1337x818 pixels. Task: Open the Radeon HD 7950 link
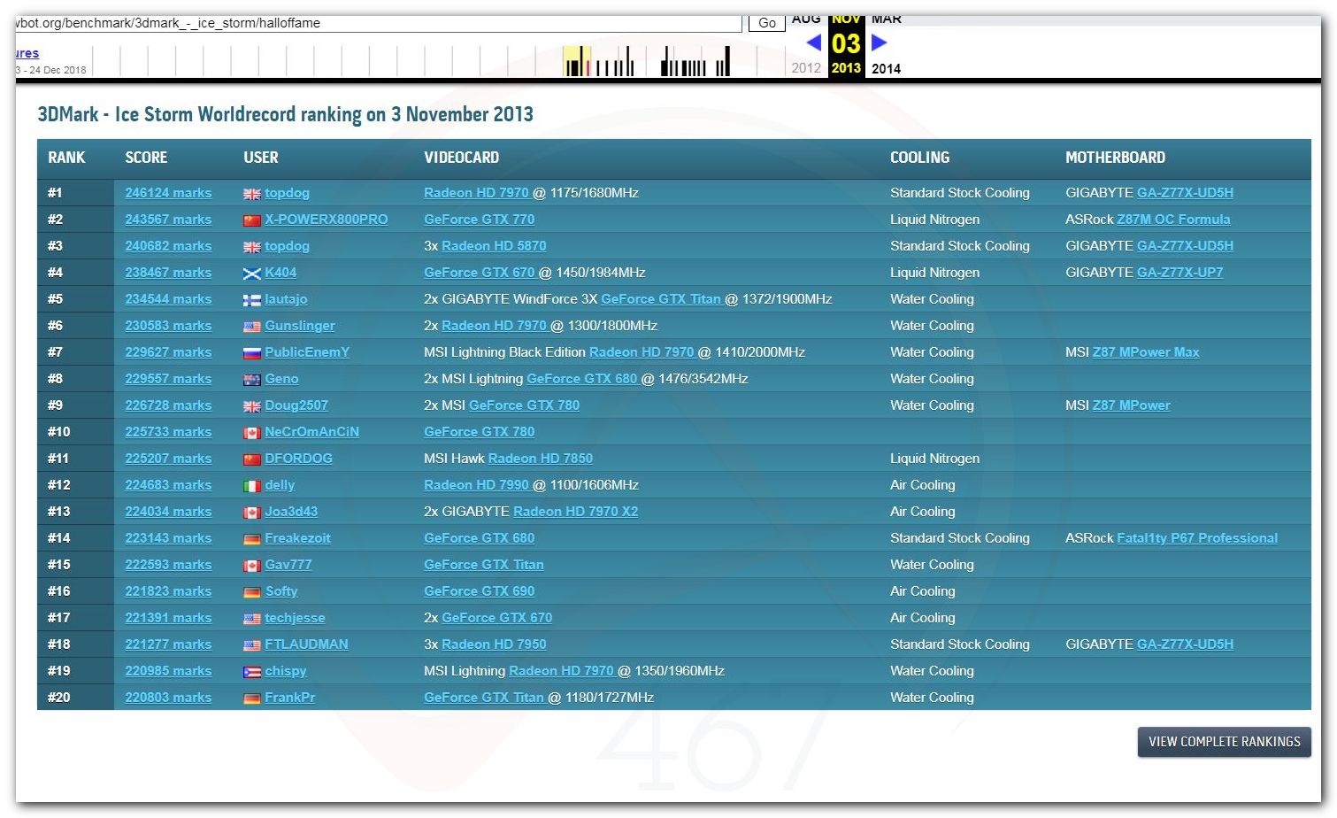(494, 644)
